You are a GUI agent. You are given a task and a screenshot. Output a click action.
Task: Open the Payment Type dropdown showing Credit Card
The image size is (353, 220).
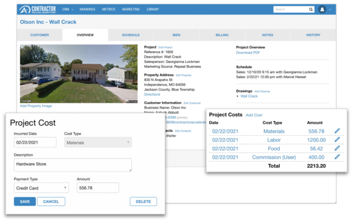(41, 188)
